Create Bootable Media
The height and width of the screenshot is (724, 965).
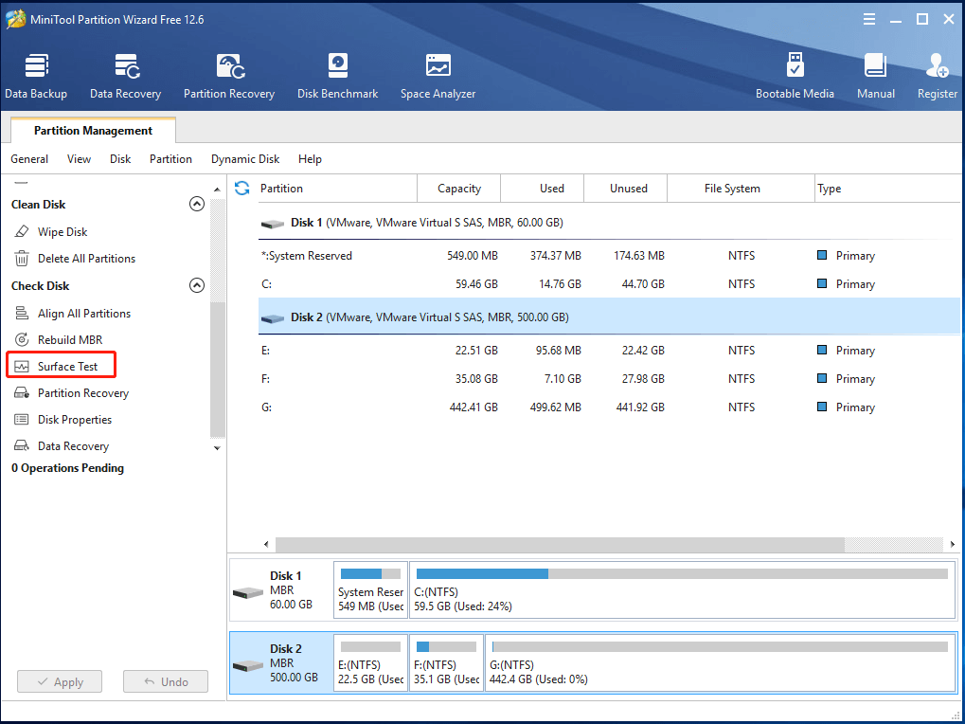[x=795, y=77]
